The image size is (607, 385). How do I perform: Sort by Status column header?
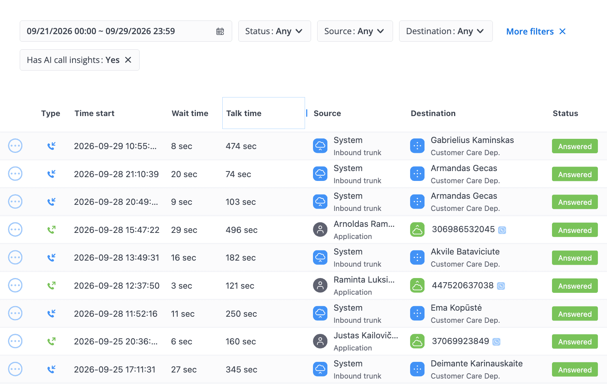click(x=565, y=113)
